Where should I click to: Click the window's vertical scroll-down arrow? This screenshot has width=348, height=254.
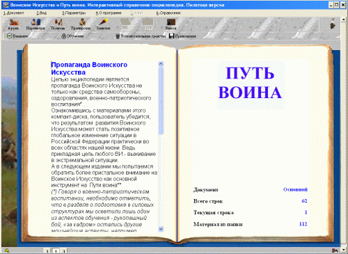344,250
